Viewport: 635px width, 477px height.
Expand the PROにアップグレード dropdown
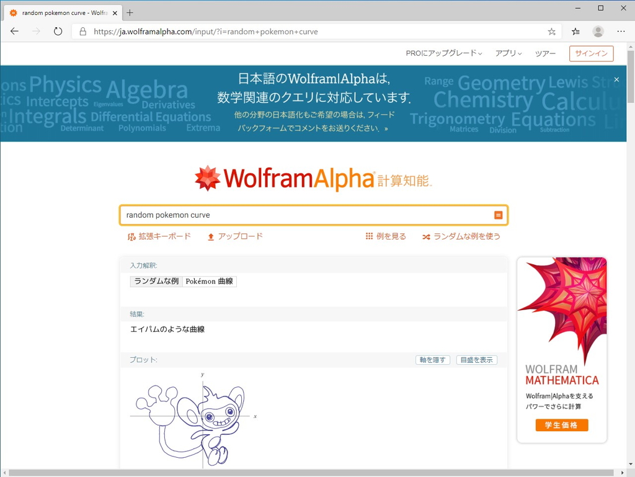444,53
